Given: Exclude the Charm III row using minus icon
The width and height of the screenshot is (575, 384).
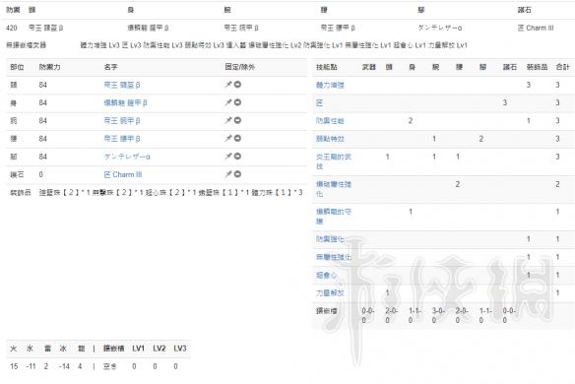Looking at the screenshot, I should pos(237,174).
